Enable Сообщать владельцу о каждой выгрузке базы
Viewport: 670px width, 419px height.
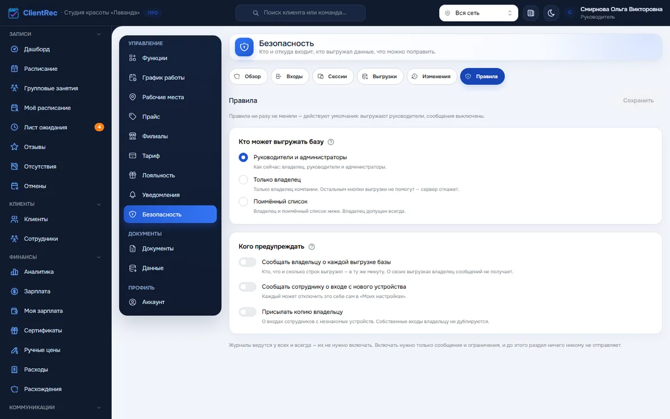[247, 262]
